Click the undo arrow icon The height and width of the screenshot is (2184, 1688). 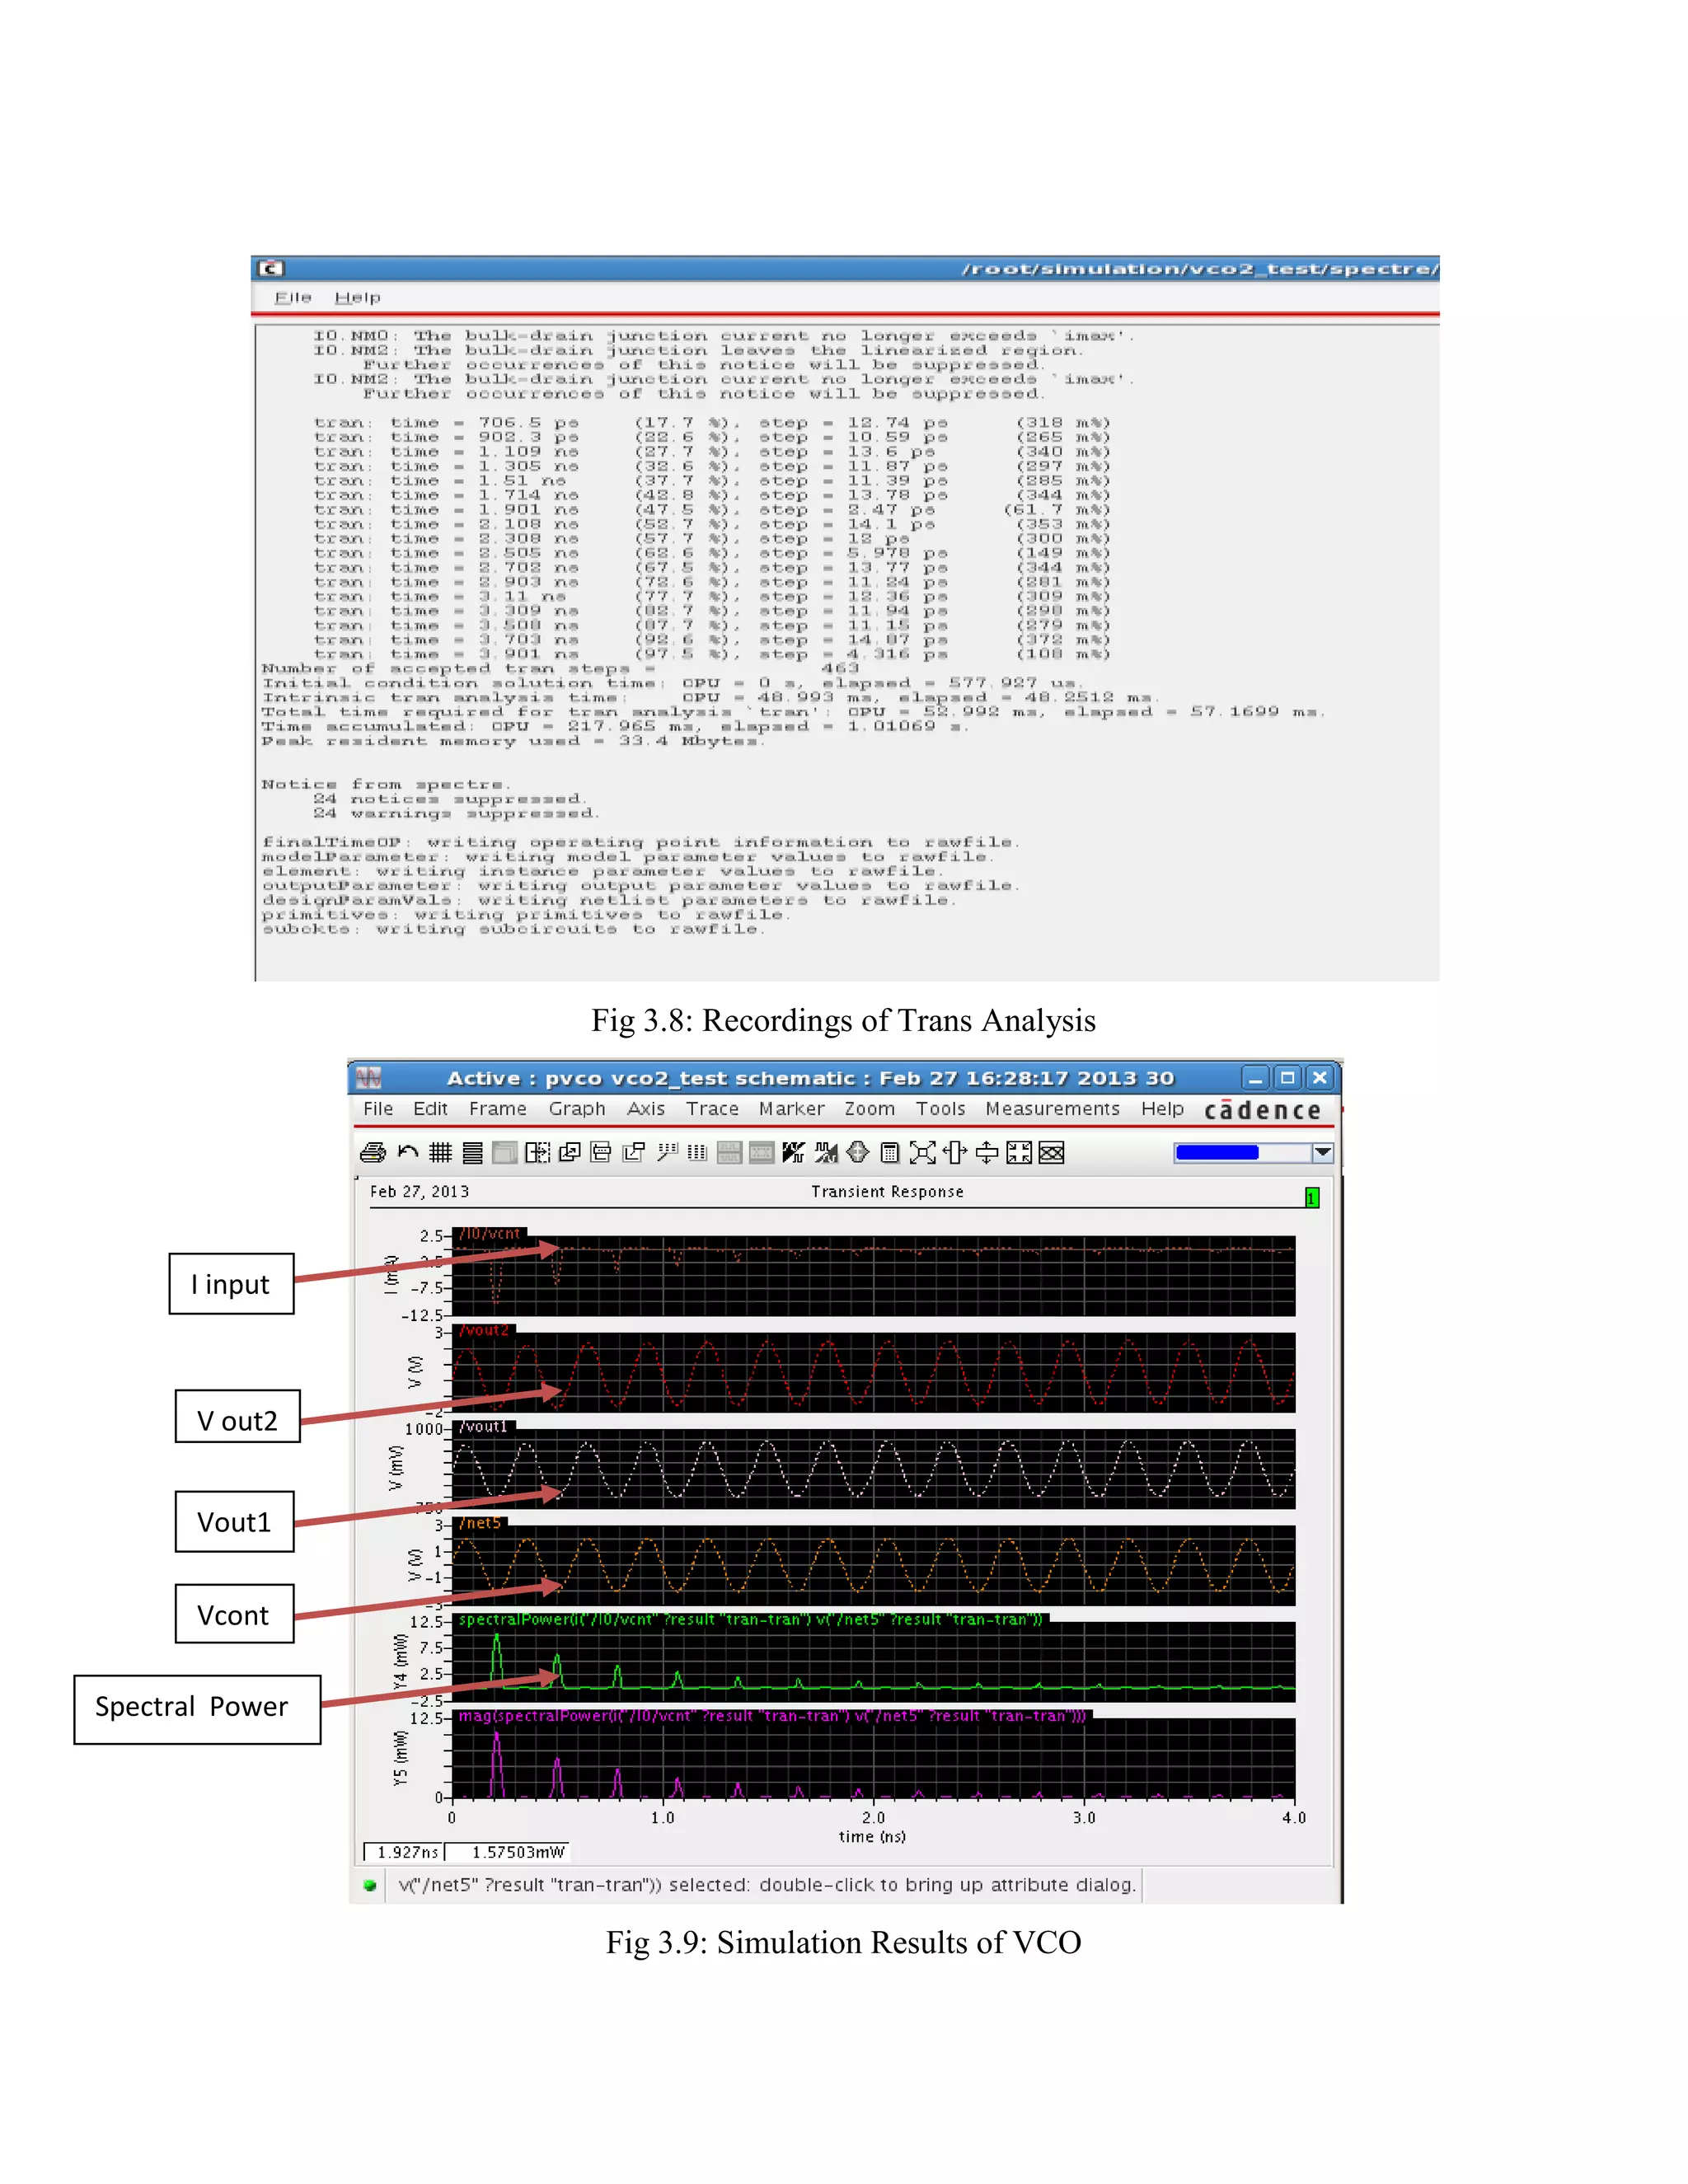[407, 1153]
